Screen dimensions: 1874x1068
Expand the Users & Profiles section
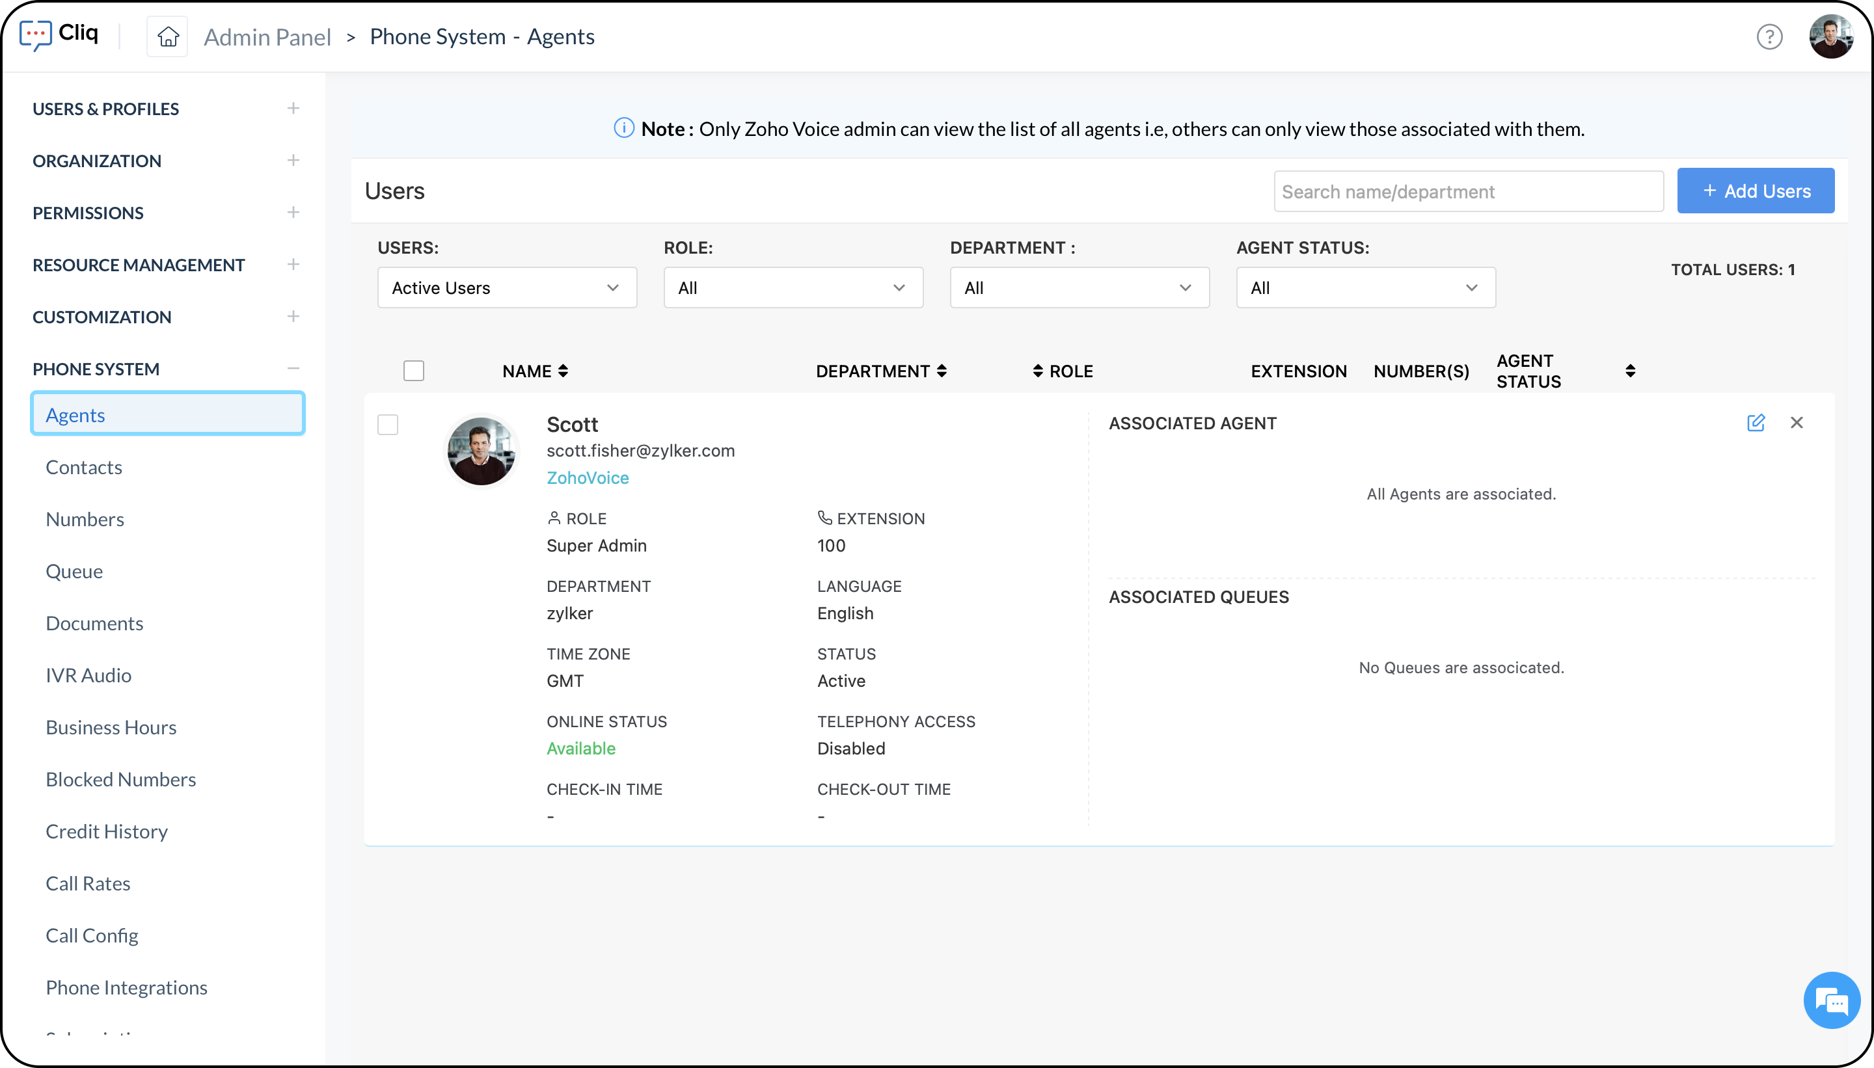293,109
